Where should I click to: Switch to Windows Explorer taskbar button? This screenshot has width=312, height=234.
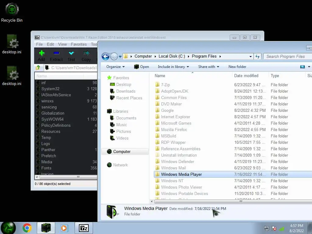point(46,228)
